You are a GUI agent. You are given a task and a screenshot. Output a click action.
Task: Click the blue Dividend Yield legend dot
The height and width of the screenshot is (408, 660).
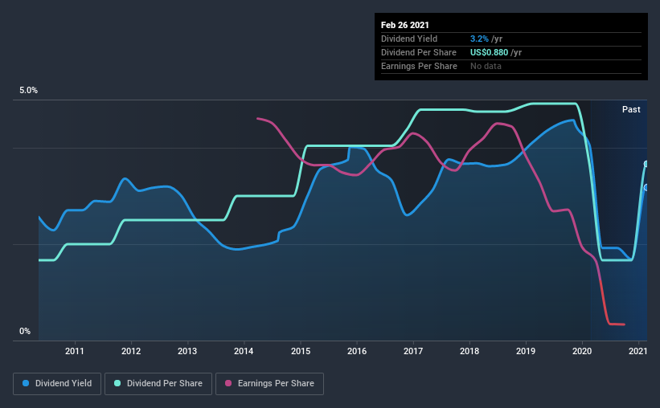point(26,383)
